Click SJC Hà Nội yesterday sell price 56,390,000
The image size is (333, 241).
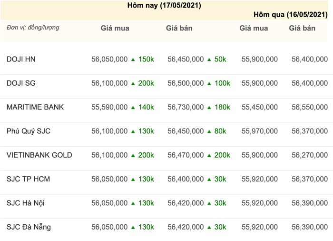click(310, 203)
